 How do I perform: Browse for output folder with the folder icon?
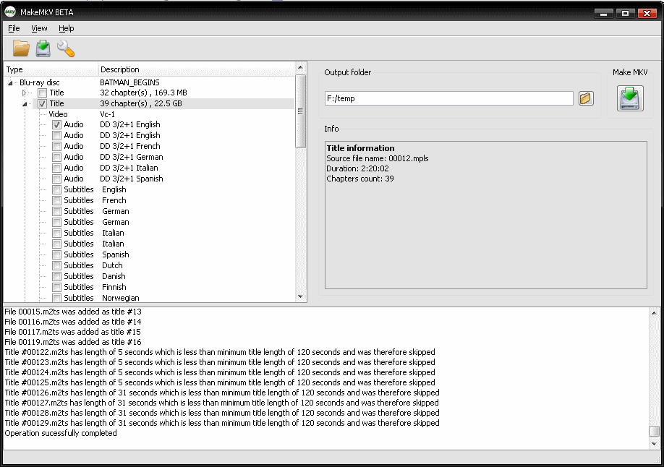pos(586,98)
